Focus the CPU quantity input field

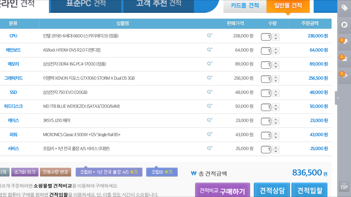point(266,37)
